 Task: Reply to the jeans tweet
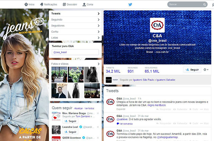point(164,109)
